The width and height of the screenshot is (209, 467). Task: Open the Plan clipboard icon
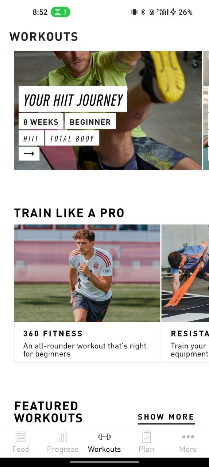(x=146, y=436)
